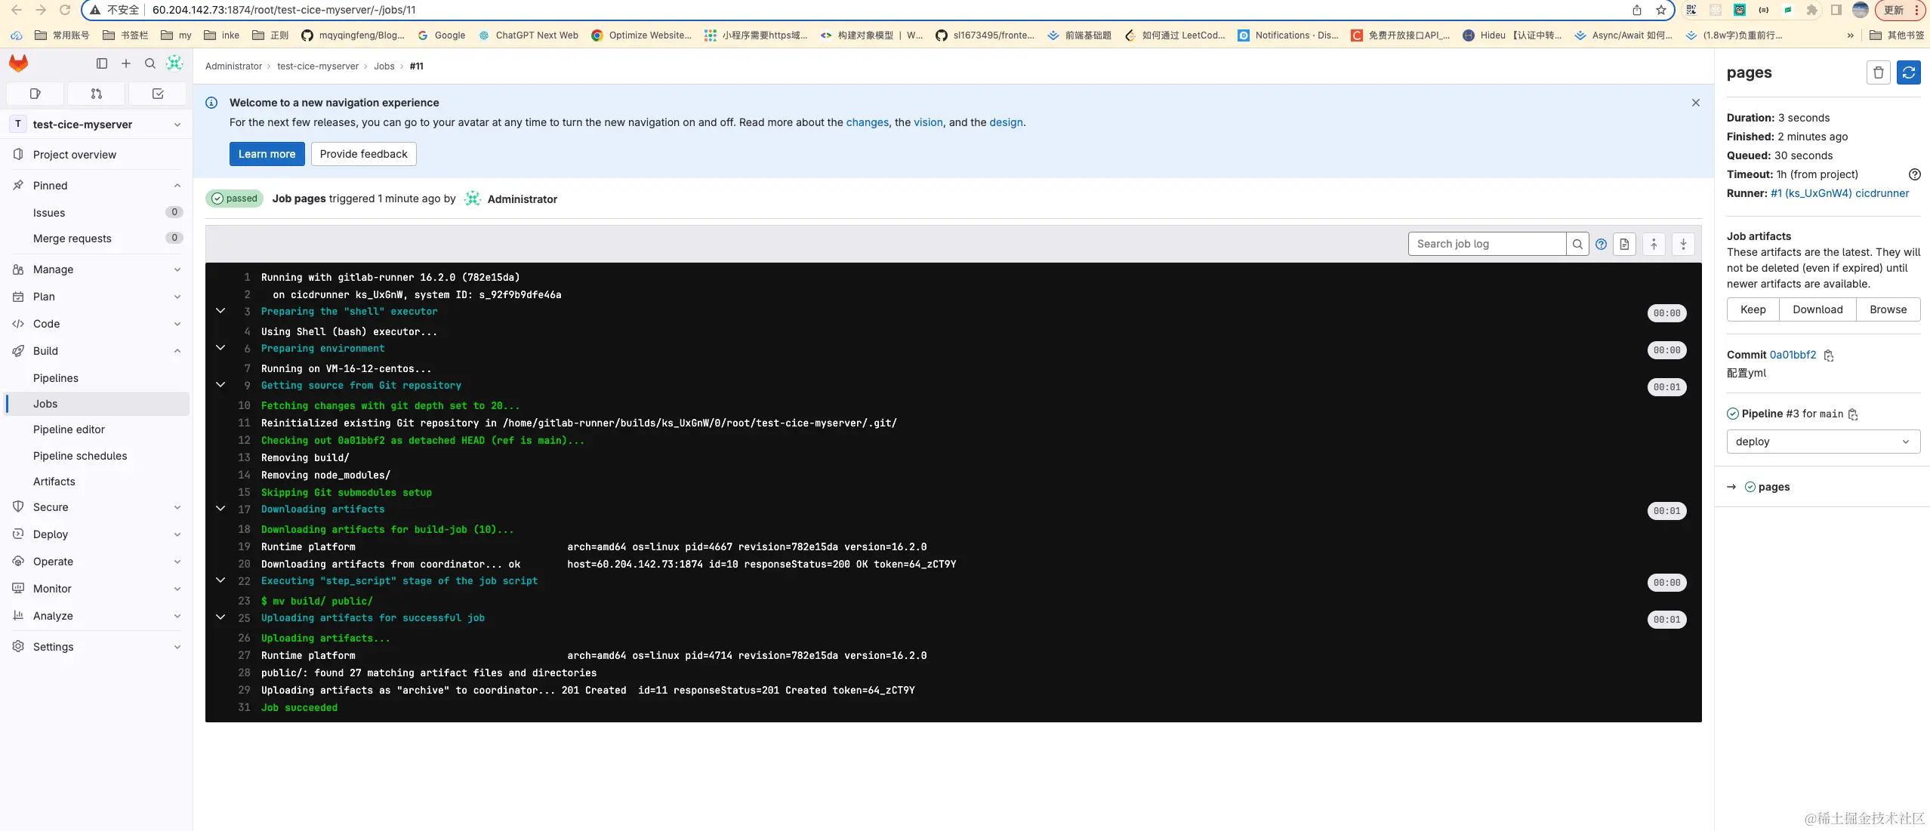Open the deploy stage dropdown
The width and height of the screenshot is (1930, 831).
1823,442
